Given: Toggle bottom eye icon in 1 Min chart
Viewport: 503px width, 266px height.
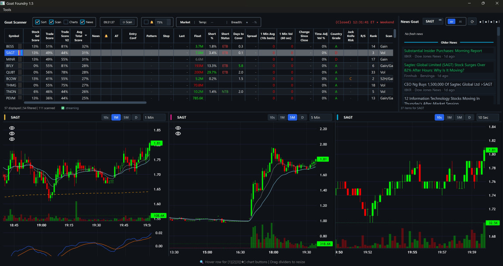Looking at the screenshot, I should coord(12,139).
